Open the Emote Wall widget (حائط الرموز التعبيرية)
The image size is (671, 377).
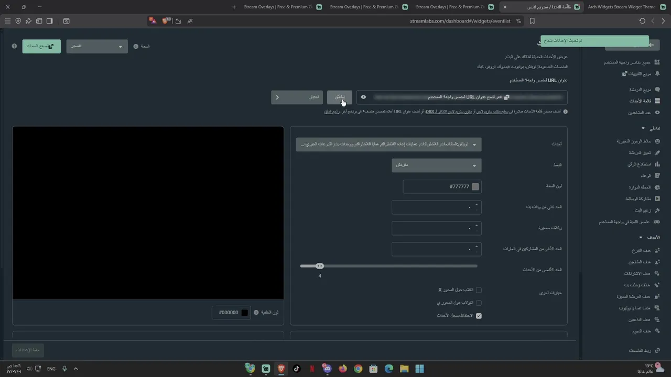tap(638, 141)
